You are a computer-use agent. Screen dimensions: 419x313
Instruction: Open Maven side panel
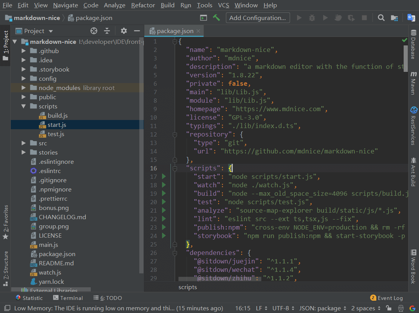click(x=413, y=83)
